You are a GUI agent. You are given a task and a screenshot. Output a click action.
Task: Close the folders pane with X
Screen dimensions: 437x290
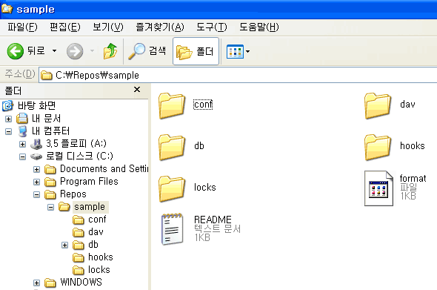click(x=137, y=90)
